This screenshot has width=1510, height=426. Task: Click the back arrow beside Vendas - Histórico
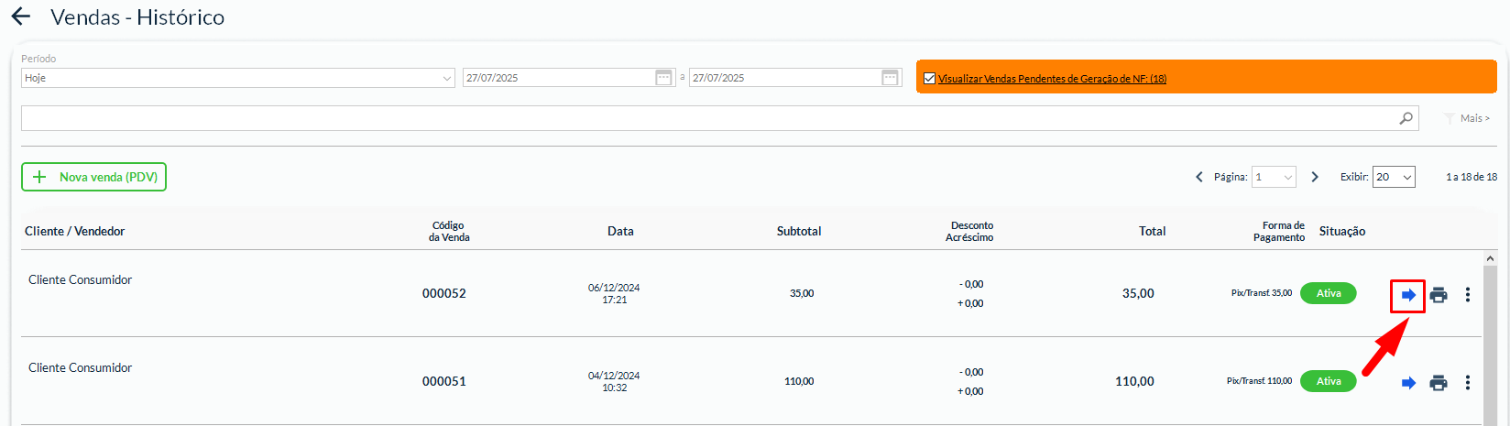pos(20,16)
